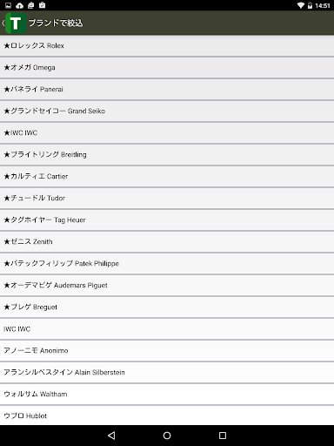Tap the battery status icon
The image size is (334, 446).
310,5
